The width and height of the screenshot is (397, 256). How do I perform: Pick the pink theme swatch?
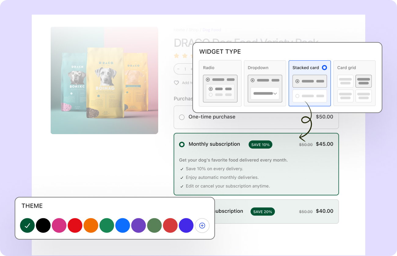pyautogui.click(x=59, y=226)
